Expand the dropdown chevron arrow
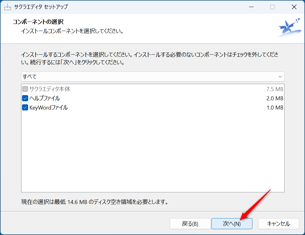 [280, 77]
